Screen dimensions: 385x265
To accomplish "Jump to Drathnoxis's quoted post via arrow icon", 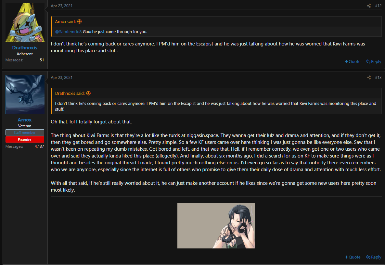I will tap(88, 93).
